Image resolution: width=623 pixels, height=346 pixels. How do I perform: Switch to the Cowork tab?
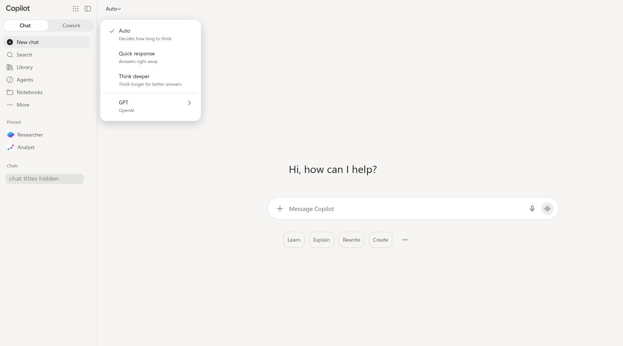71,25
